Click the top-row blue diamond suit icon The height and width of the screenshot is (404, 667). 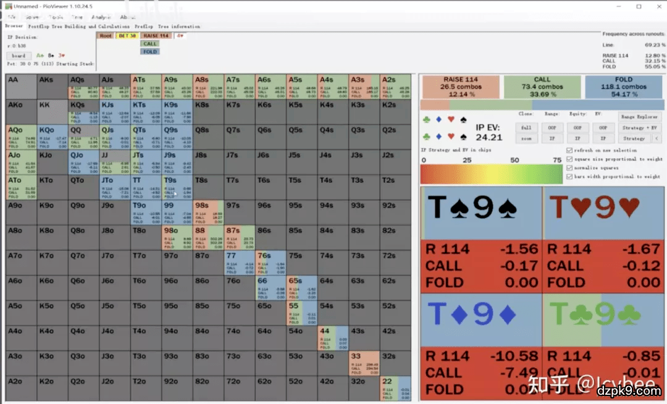click(x=438, y=120)
